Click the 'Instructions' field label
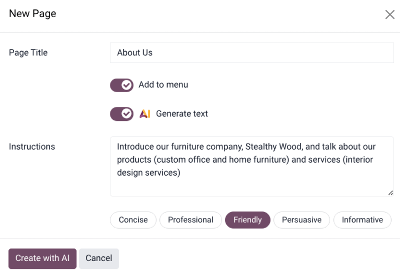The width and height of the screenshot is (400, 273). pos(32,147)
